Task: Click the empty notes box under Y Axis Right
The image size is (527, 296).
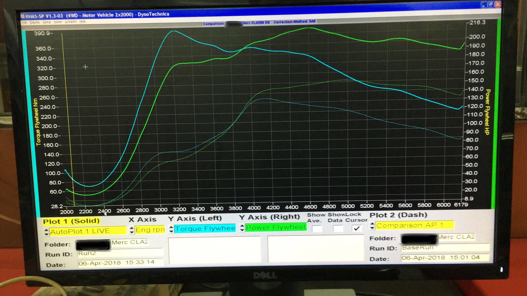Action: point(316,249)
